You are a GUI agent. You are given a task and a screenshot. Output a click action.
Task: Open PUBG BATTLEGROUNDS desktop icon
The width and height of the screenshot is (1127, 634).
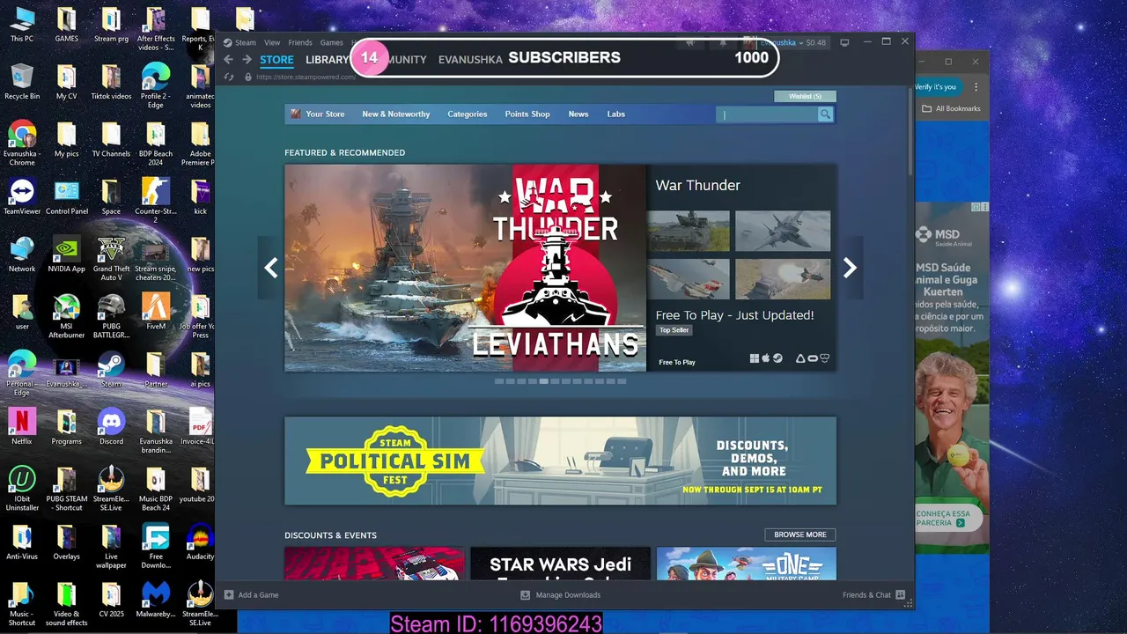point(111,315)
